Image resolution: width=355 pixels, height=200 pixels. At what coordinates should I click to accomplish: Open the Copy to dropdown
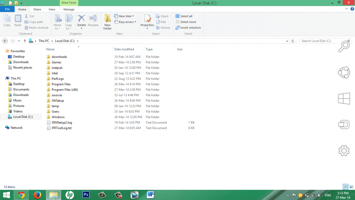click(69, 27)
